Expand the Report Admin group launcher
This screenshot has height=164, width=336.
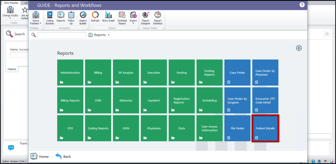pyautogui.click(x=163, y=28)
